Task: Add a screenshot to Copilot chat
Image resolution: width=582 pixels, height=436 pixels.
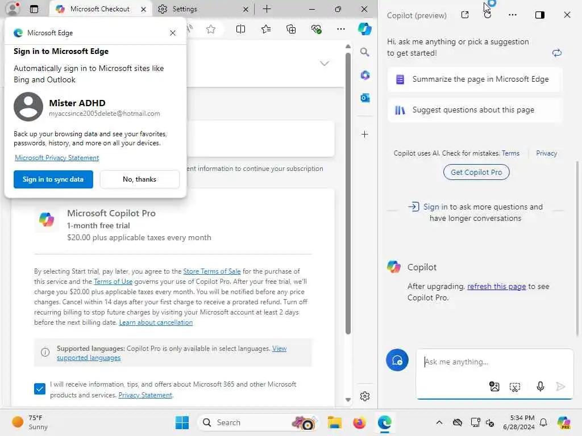Action: 515,387
